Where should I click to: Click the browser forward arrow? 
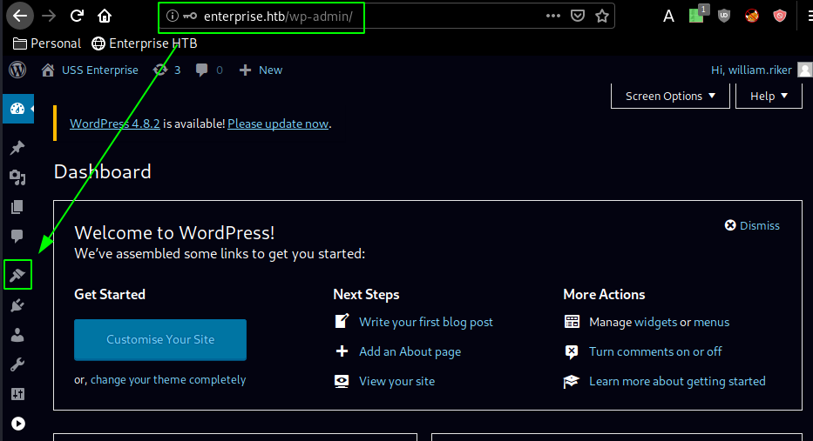(49, 16)
